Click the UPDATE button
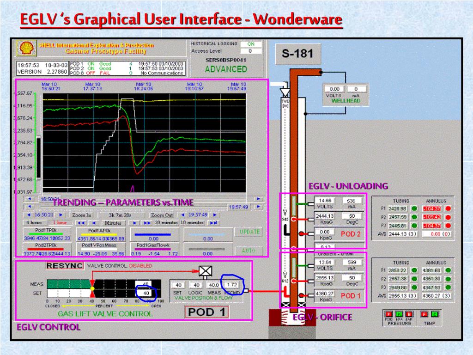 tap(249, 232)
